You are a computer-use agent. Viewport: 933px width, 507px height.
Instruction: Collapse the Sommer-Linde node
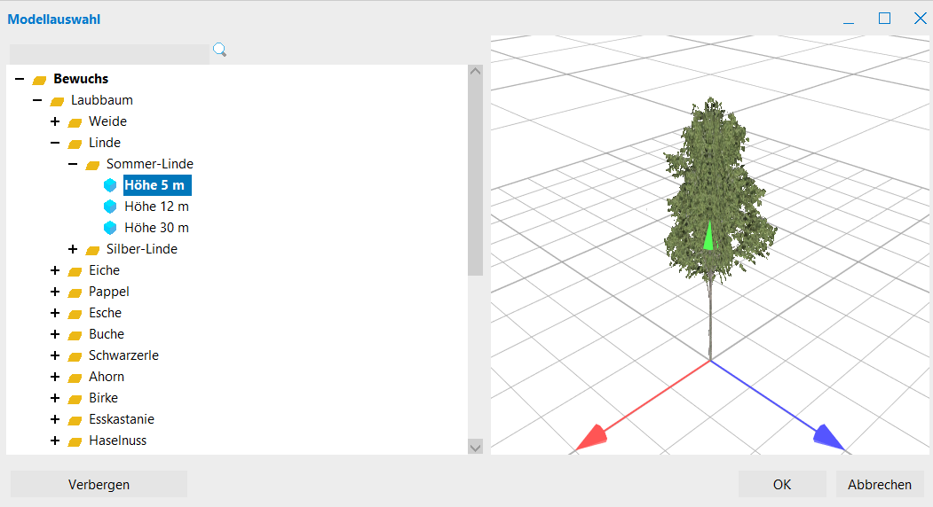coord(73,164)
